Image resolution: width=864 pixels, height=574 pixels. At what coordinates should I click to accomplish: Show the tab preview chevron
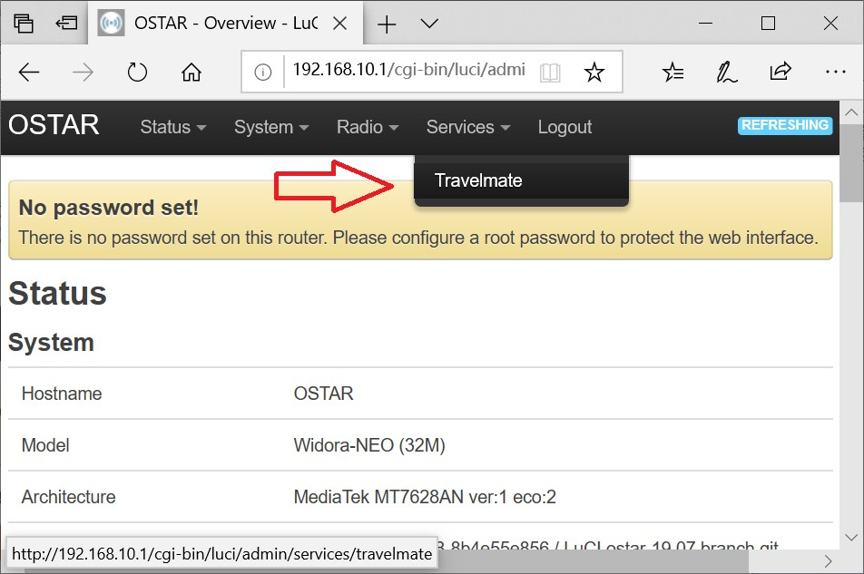(x=429, y=24)
